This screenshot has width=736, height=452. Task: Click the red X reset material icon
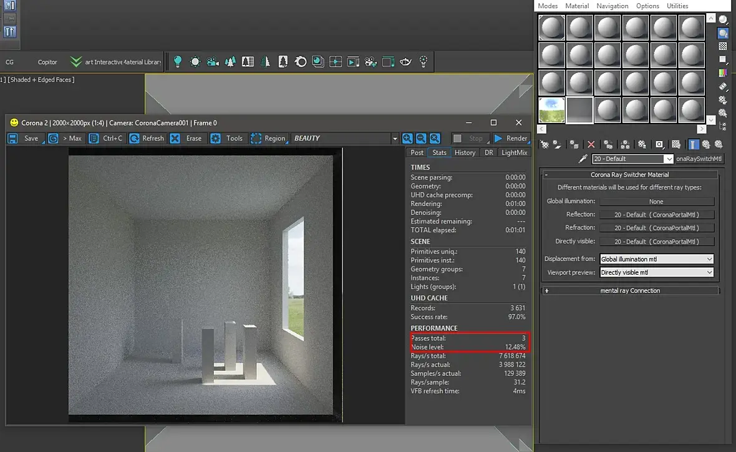pyautogui.click(x=591, y=145)
